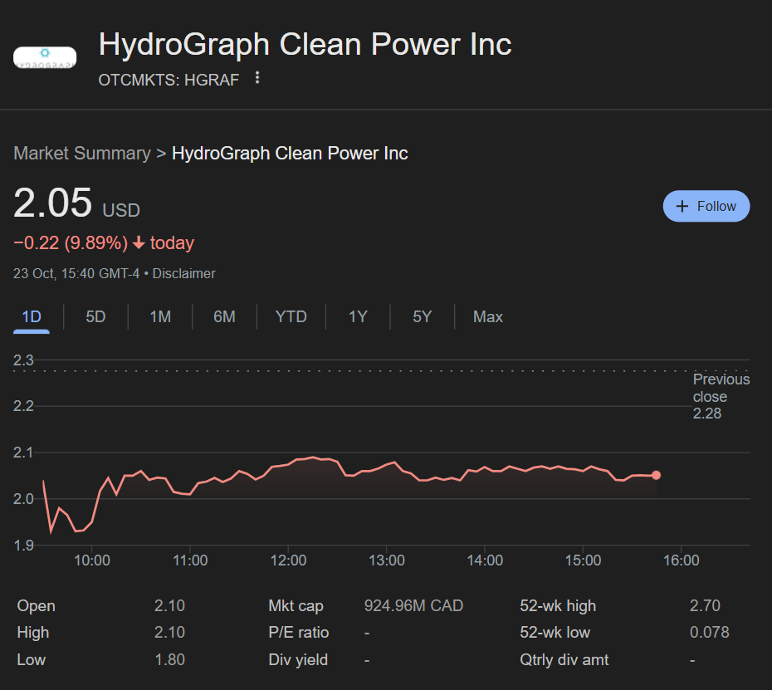Show the 6M chart range
772x690 pixels.
click(224, 316)
